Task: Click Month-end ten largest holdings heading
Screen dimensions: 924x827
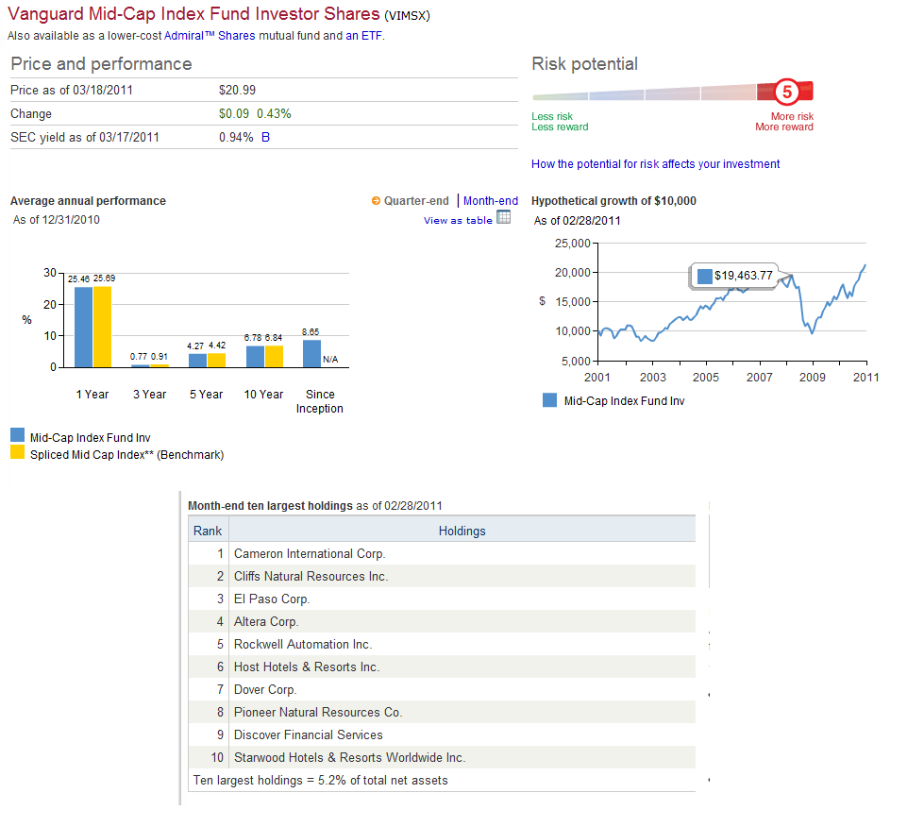Action: (315, 506)
